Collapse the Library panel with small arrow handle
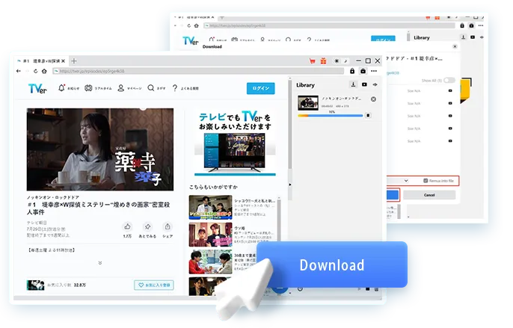 (x=290, y=185)
